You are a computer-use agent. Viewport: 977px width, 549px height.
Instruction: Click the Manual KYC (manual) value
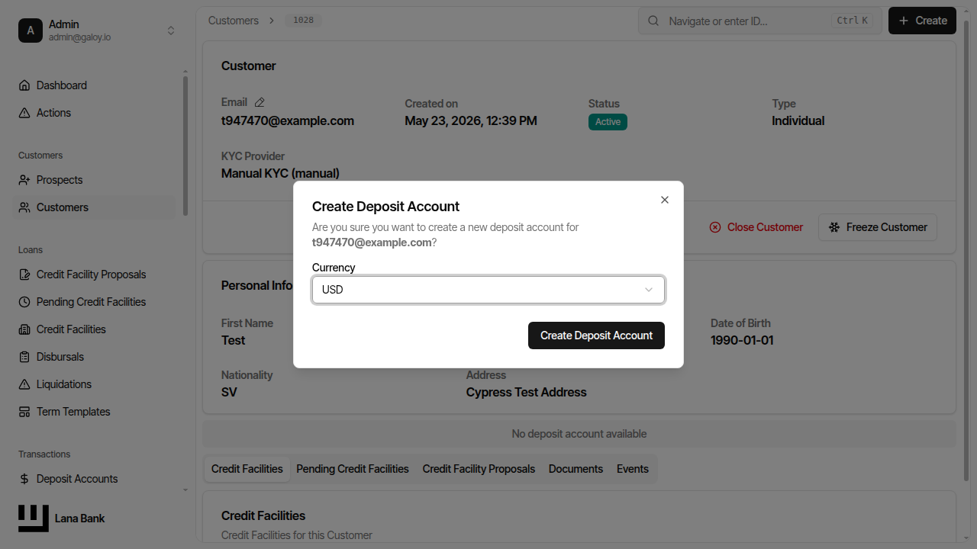tap(280, 173)
